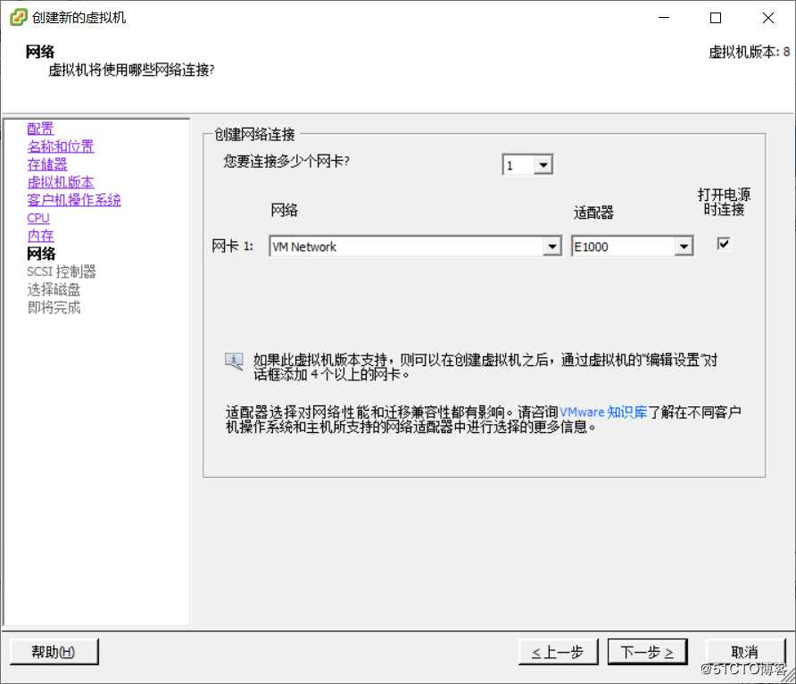This screenshot has width=796, height=684.
Task: Click the ≤上一步 back button
Action: (x=558, y=652)
